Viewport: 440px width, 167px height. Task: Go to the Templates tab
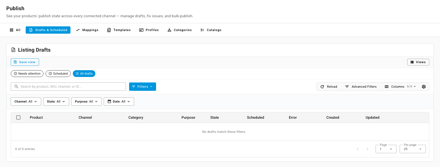119,30
